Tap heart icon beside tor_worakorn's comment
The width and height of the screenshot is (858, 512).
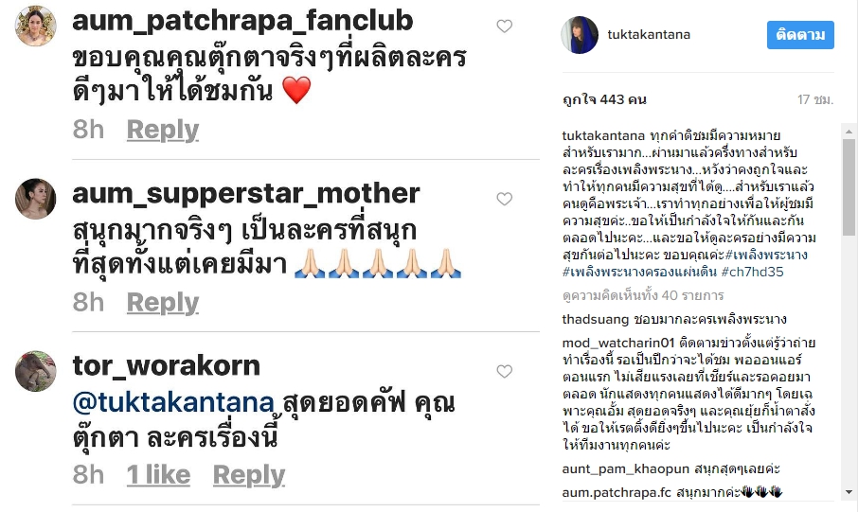(504, 371)
